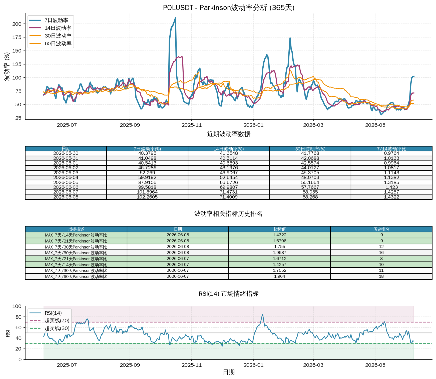This screenshot has width=436, height=379.
Task: Select the 60日波动率 legend label
Action: (58, 43)
